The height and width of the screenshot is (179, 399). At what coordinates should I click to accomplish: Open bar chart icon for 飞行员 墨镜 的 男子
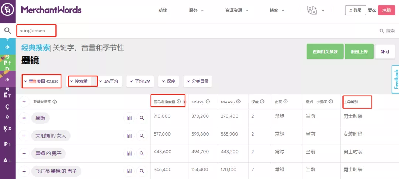(129, 171)
